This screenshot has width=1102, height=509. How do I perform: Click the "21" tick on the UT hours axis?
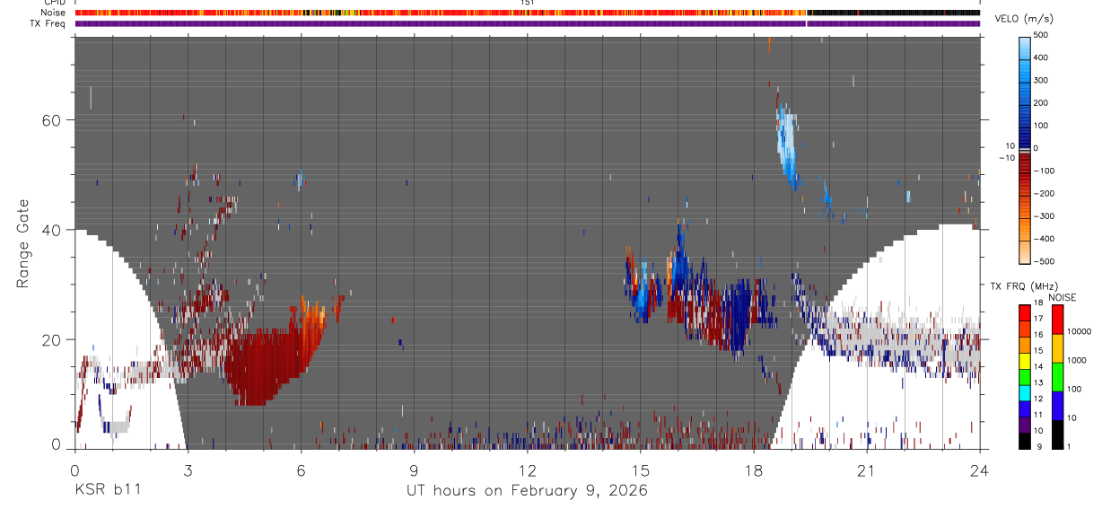(x=867, y=470)
